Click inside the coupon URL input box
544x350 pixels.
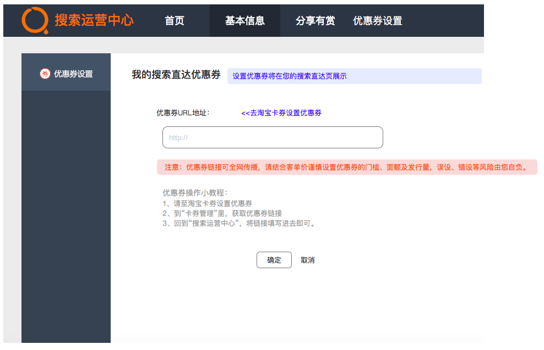[x=273, y=137]
